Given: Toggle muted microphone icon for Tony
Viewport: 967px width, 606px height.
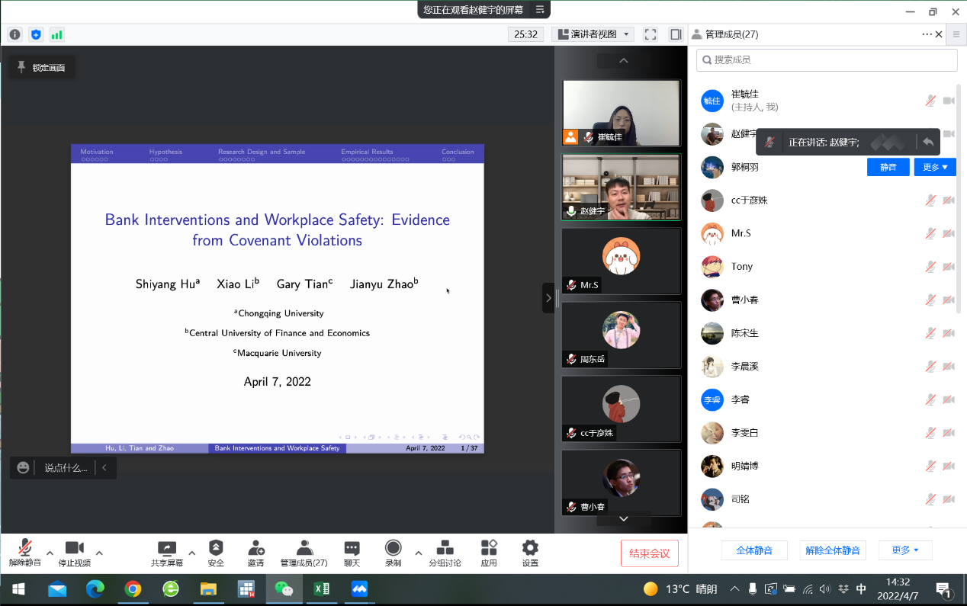Looking at the screenshot, I should (930, 267).
